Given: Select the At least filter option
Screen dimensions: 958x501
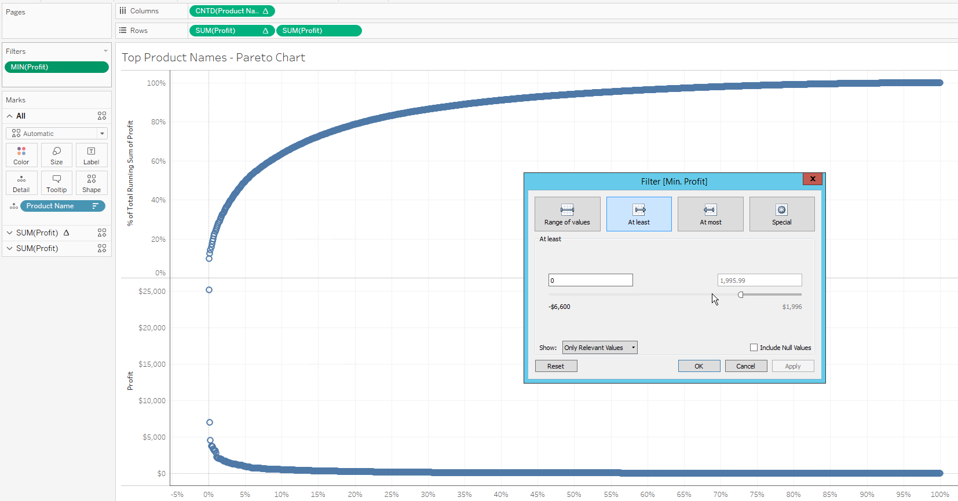Looking at the screenshot, I should (639, 214).
